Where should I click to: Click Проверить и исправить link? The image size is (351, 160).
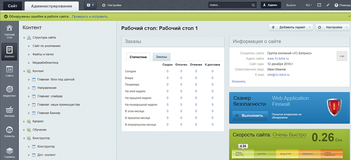[90, 17]
